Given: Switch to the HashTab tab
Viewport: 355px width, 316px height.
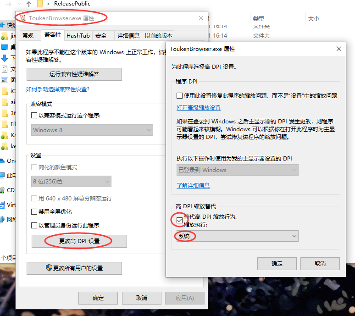Looking at the screenshot, I should click(78, 35).
